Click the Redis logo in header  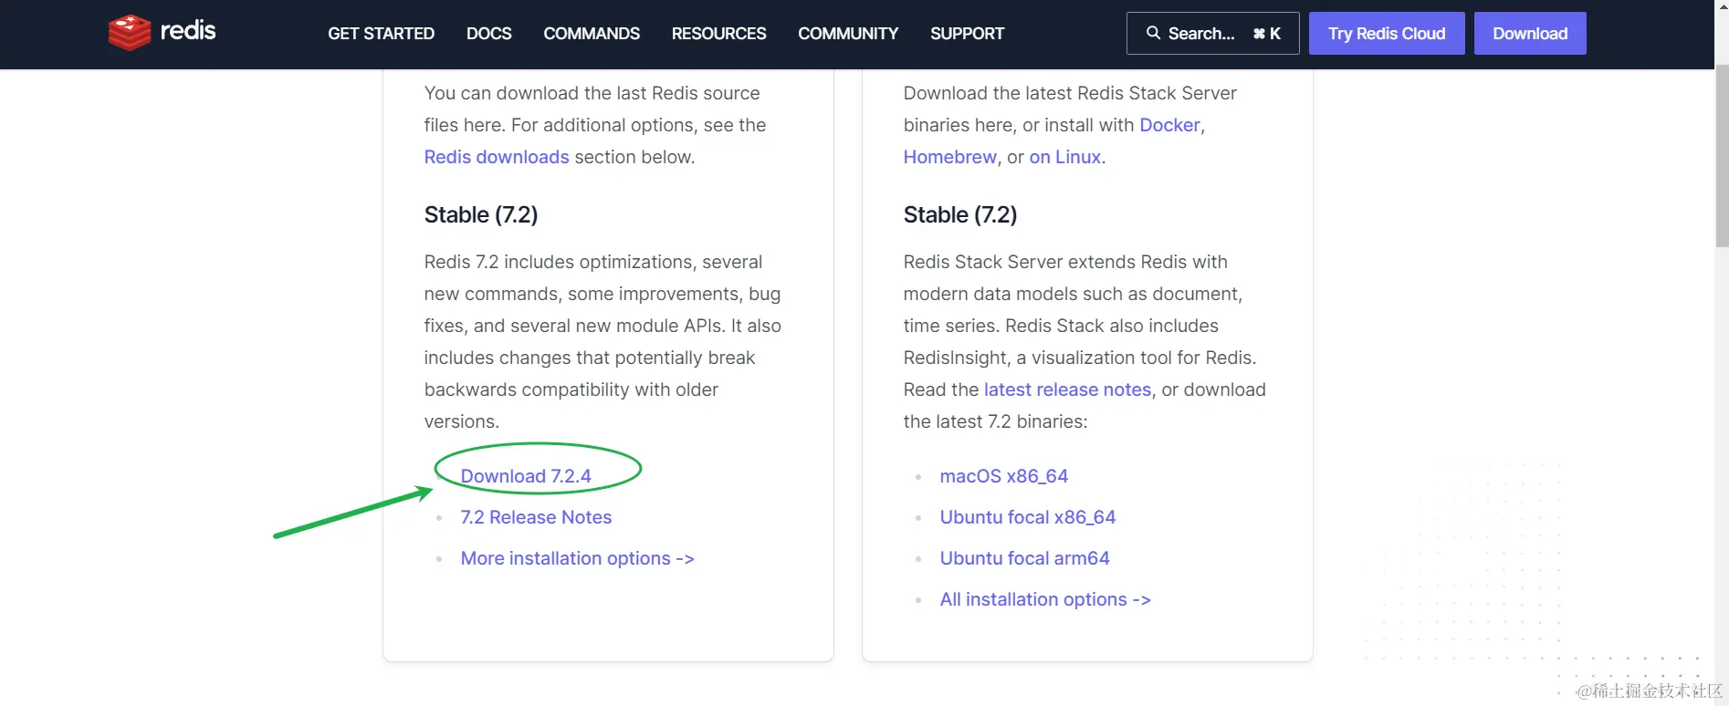click(162, 32)
